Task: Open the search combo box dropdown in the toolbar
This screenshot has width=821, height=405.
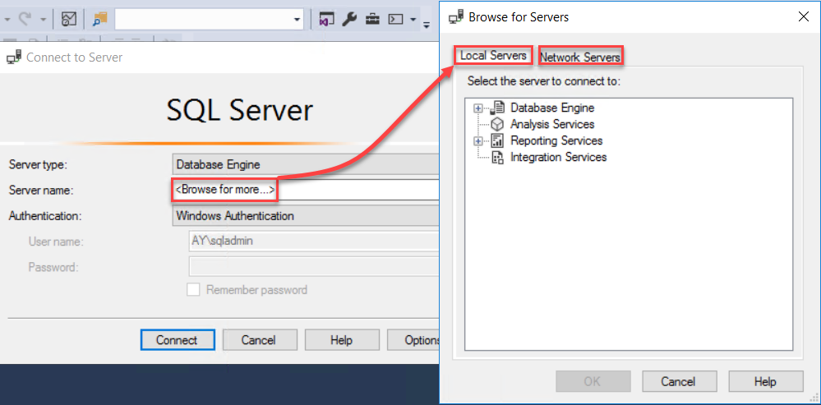Action: 297,20
